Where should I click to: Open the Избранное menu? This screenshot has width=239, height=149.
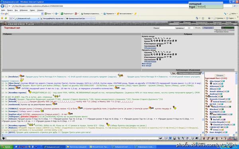point(24,10)
